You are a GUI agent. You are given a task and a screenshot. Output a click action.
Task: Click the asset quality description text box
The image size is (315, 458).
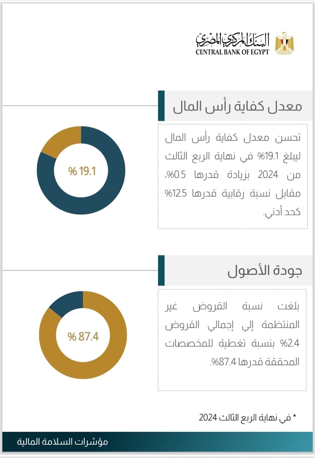232,340
